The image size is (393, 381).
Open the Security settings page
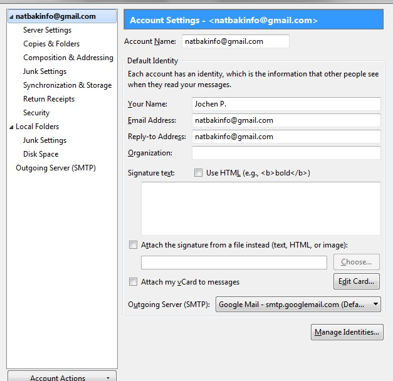click(36, 113)
